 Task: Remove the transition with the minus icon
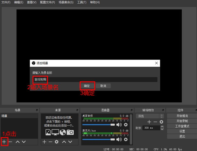[155, 122]
